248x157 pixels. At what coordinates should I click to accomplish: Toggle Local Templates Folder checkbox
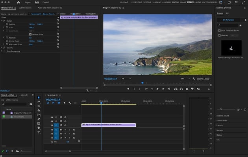tap(219, 31)
